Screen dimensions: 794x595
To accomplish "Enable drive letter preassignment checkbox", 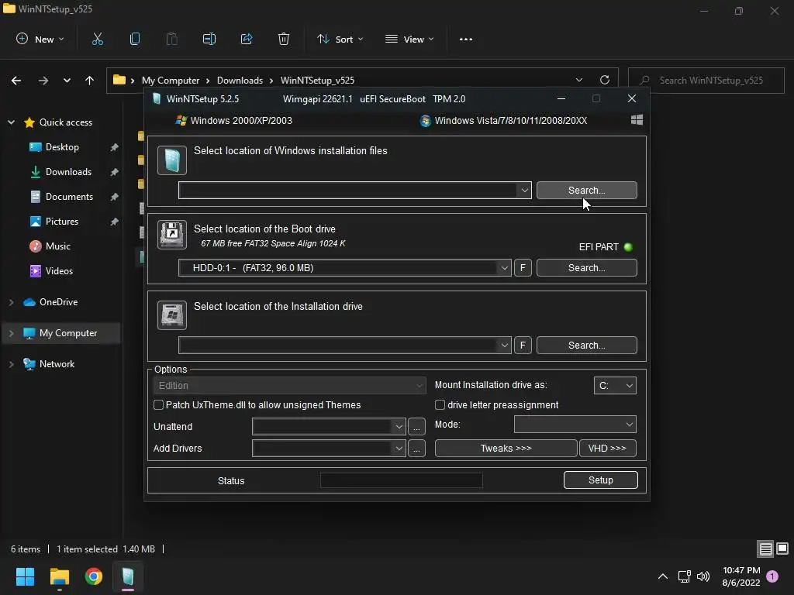I will point(440,404).
